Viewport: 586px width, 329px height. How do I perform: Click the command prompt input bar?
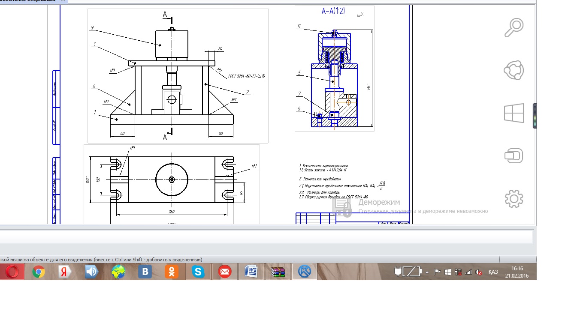267,236
